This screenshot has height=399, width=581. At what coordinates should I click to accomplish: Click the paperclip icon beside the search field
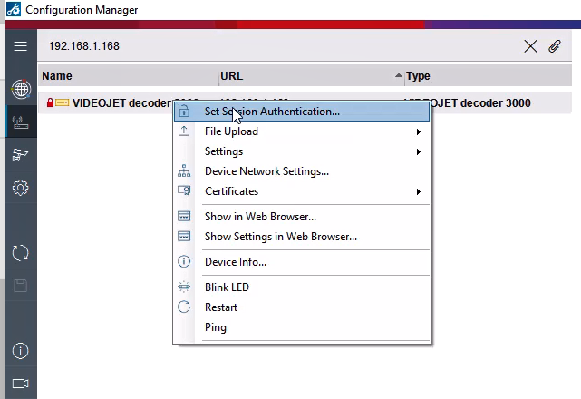[555, 45]
